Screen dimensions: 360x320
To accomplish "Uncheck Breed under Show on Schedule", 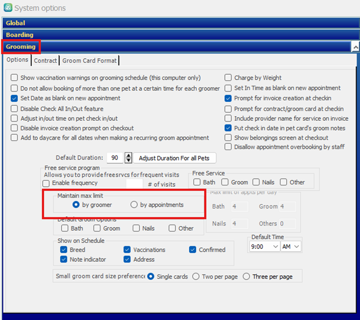I will click(x=63, y=250).
